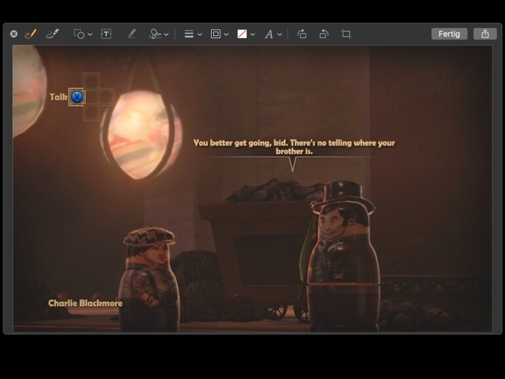Click the blue X Talk button in game

(77, 97)
